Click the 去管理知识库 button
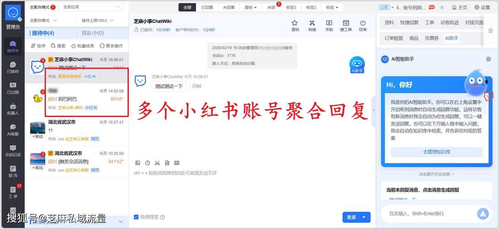This screenshot has height=229, width=499. [x=436, y=152]
